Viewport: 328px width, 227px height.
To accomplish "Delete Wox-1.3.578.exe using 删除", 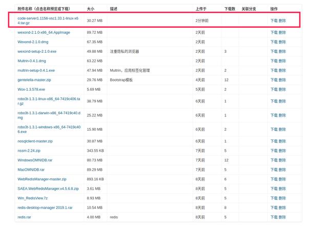I will [x=282, y=89].
